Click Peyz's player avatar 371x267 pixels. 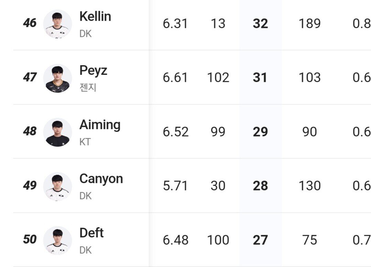coord(57,78)
